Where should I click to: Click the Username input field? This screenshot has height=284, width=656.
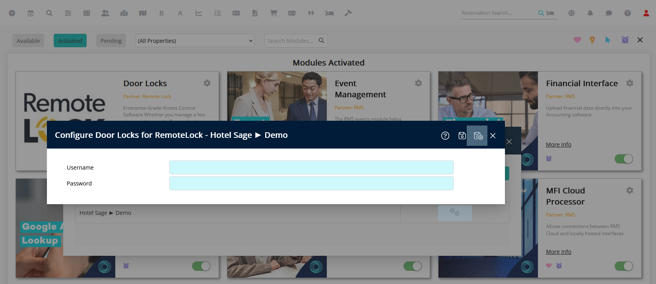311,167
